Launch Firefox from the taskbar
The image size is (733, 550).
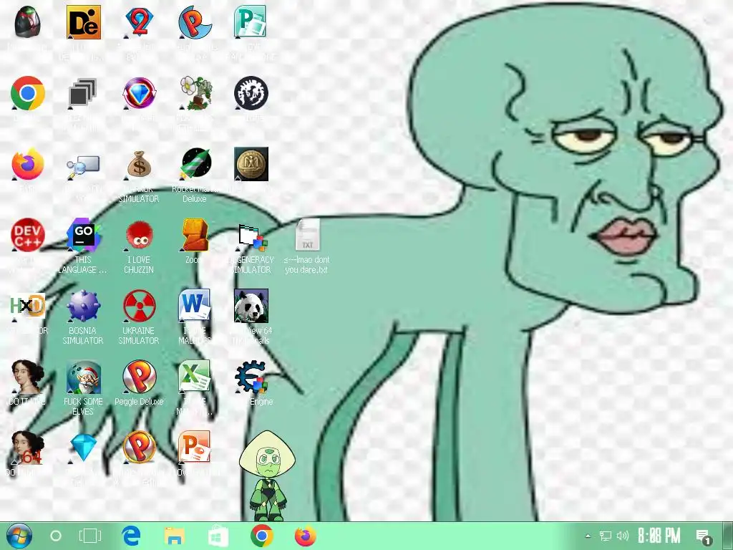(305, 536)
